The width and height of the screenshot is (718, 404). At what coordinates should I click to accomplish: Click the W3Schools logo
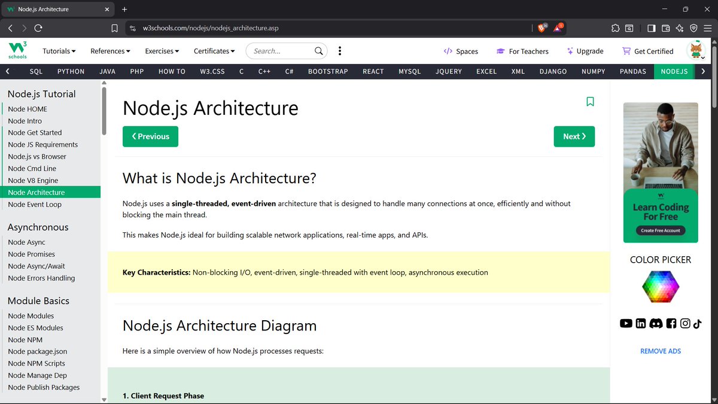point(17,50)
